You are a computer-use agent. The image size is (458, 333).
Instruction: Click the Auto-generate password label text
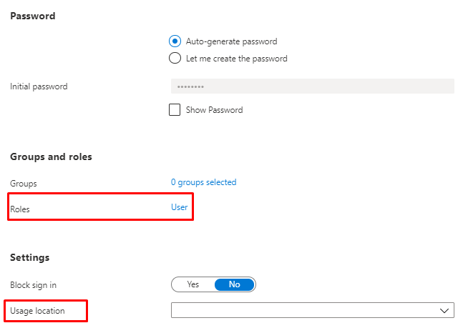pyautogui.click(x=231, y=41)
